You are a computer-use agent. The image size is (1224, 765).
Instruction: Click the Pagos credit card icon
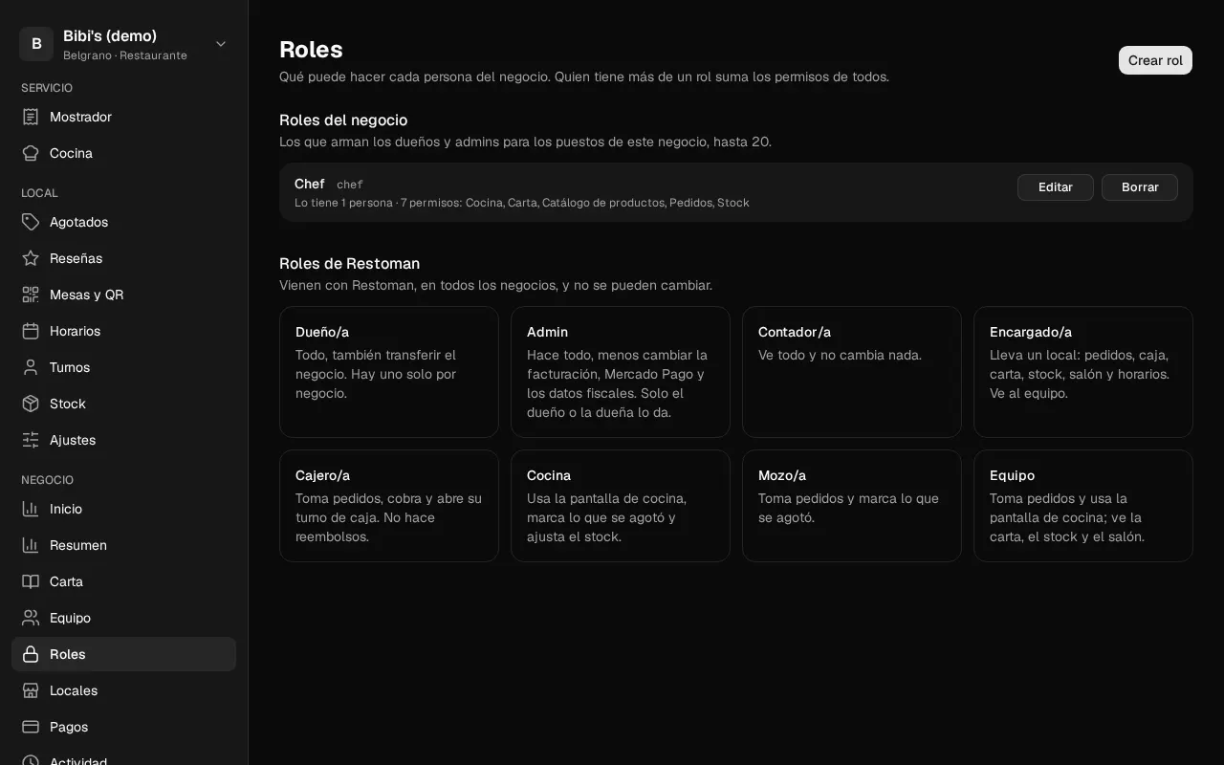31,727
